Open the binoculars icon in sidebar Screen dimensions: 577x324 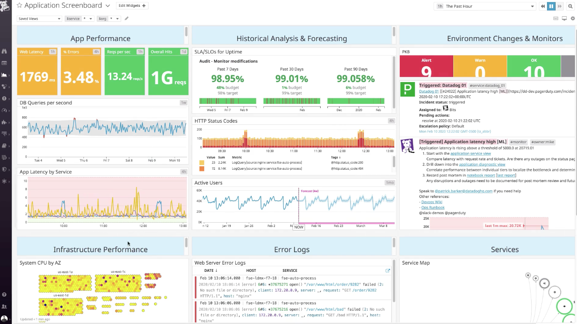pos(4,51)
